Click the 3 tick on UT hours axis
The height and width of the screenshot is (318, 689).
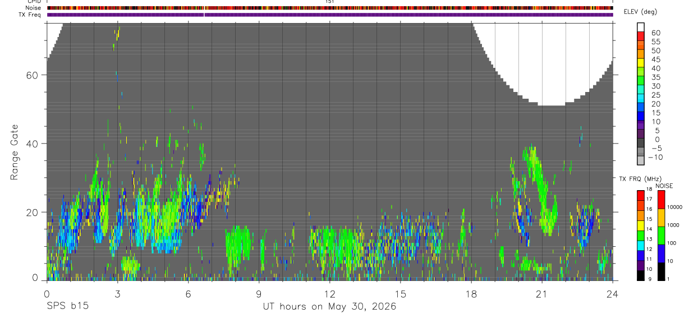click(117, 293)
